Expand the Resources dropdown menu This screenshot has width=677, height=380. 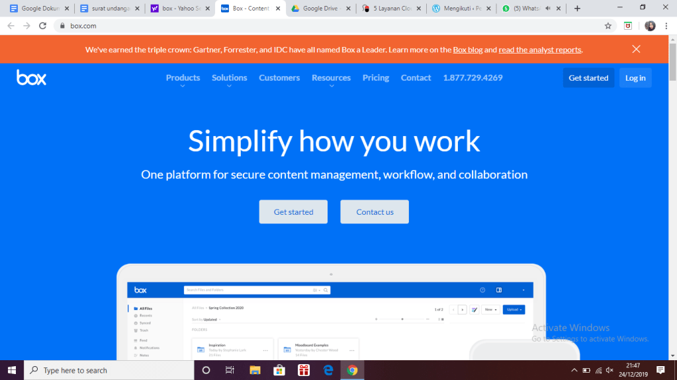click(331, 78)
